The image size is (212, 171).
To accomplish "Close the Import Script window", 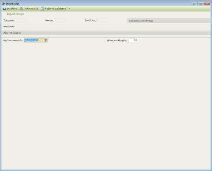I will pyautogui.click(x=207, y=4).
